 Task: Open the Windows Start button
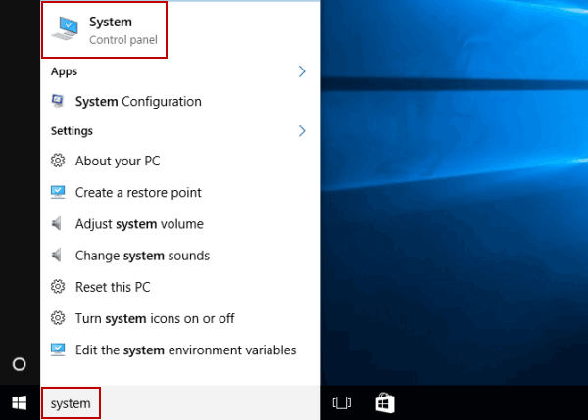19,402
